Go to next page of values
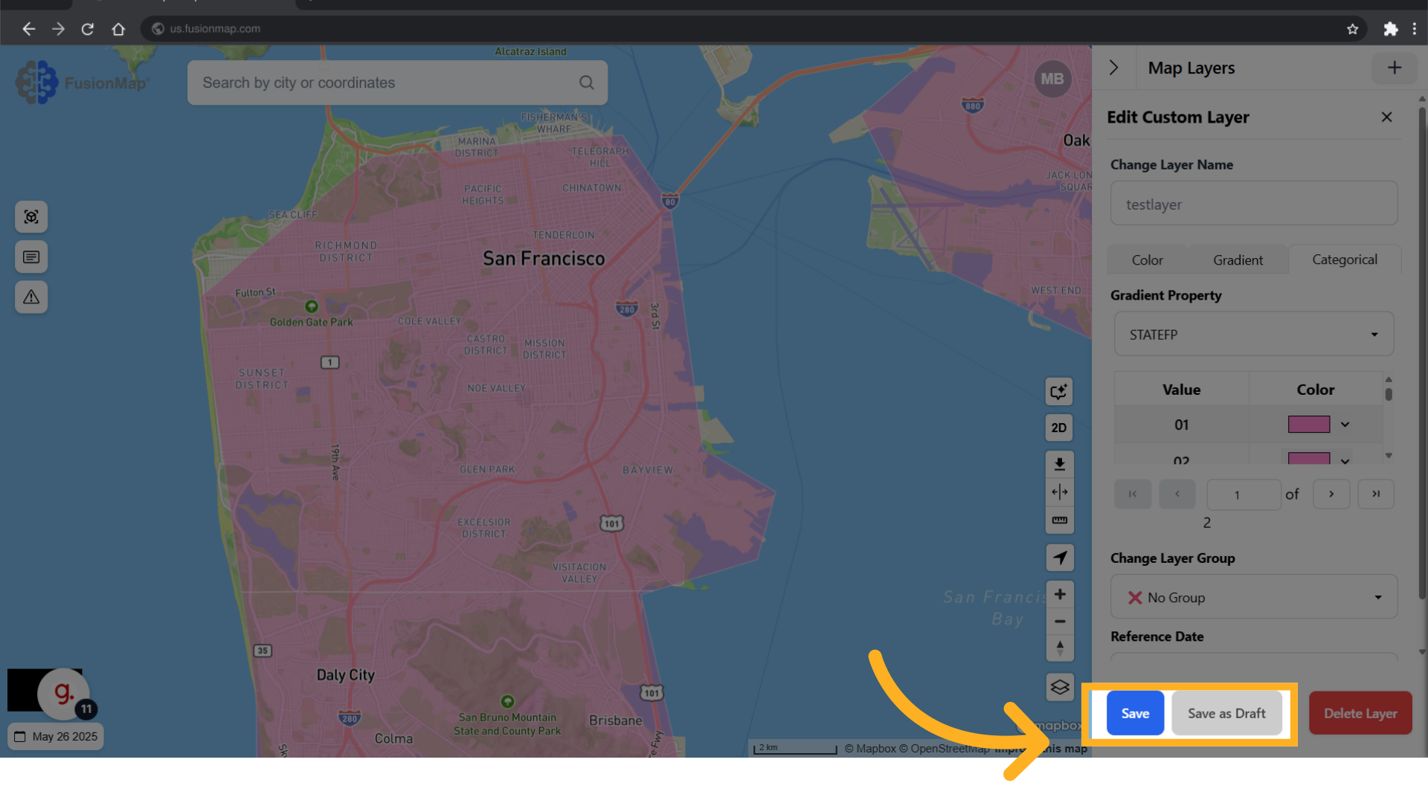The image size is (1428, 803). [1331, 494]
